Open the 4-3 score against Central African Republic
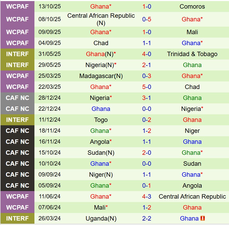Screen dimensions: 229x225 click(x=147, y=197)
